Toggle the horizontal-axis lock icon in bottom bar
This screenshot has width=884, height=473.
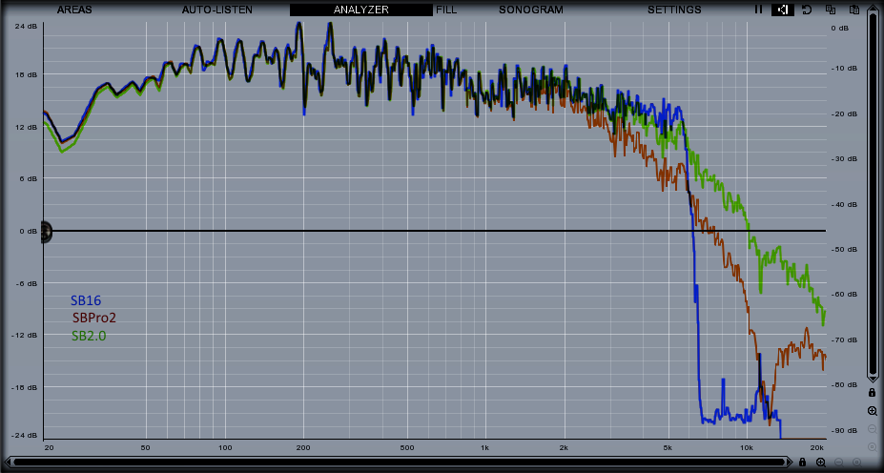tap(803, 463)
